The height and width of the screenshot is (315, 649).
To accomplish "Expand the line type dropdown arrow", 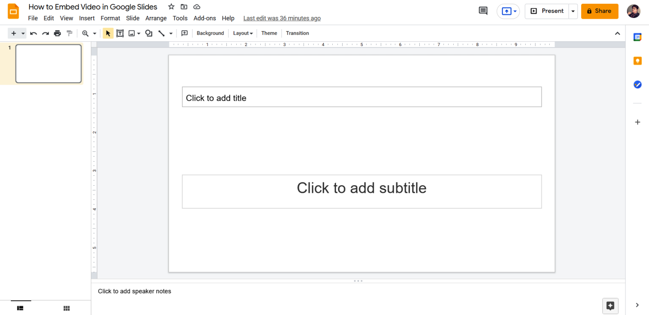I will click(171, 33).
